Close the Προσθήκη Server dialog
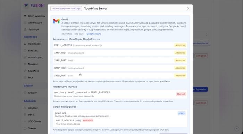 pyautogui.click(x=188, y=9)
